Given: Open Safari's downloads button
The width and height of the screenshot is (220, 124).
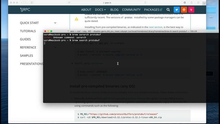Looking at the screenshot, I should tap(185, 2).
